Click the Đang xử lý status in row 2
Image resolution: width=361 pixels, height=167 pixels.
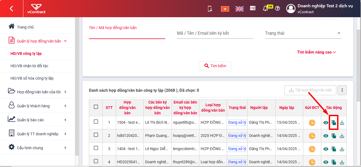coord(237,136)
